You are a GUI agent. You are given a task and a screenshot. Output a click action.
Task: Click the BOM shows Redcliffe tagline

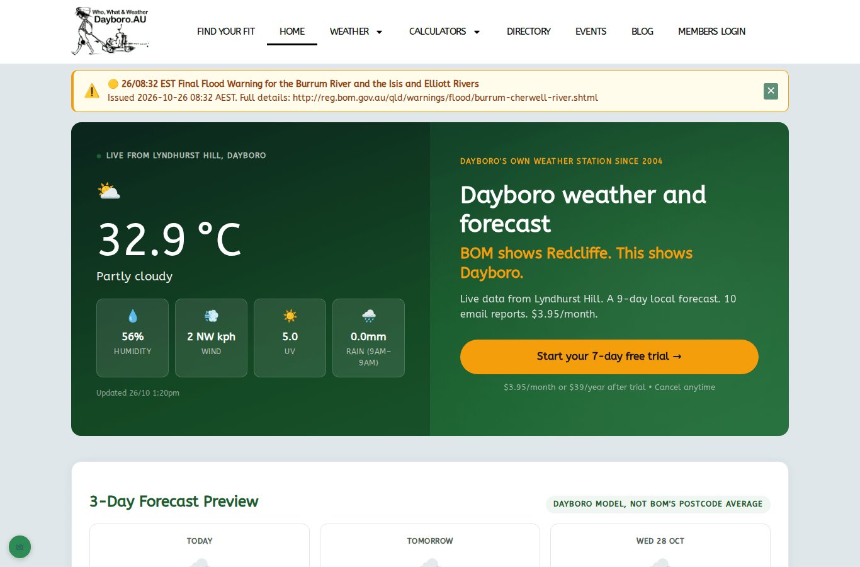[x=576, y=263]
